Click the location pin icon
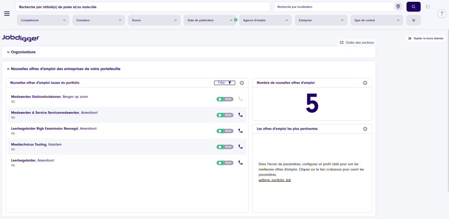This screenshot has height=219, width=449. click(x=398, y=7)
